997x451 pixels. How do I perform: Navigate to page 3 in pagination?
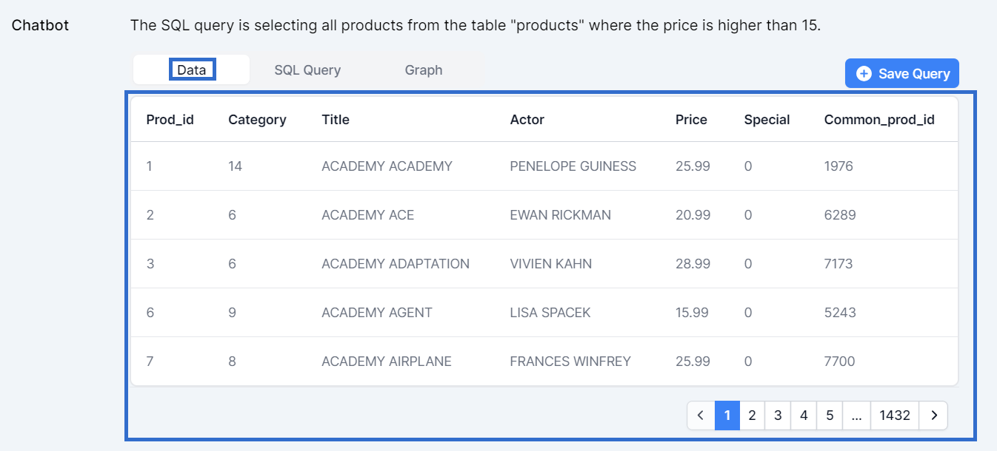[778, 416]
